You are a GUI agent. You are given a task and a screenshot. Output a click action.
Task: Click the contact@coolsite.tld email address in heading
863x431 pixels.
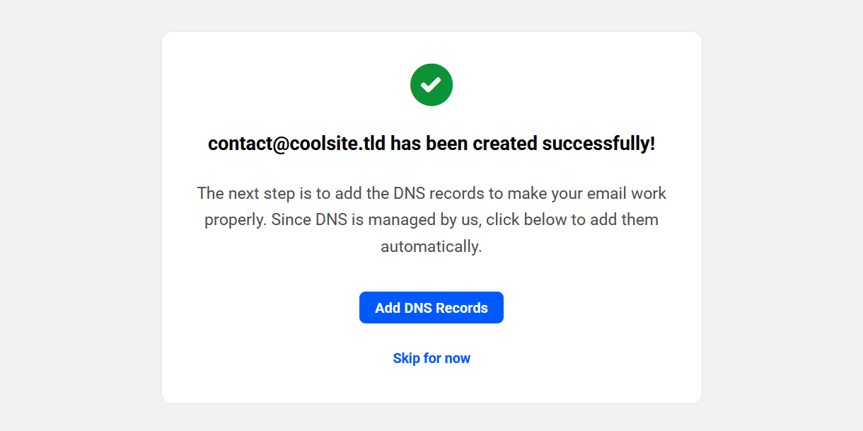(x=296, y=144)
